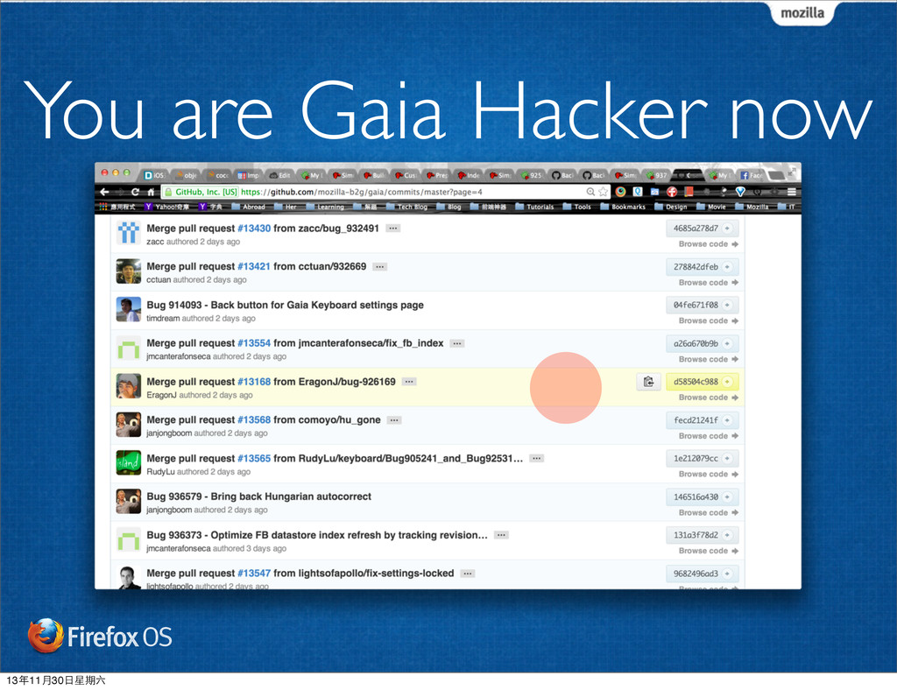Viewport: 897px width, 690px height.
Task: Bookmark this page with the star icon
Action: pyautogui.click(x=603, y=192)
